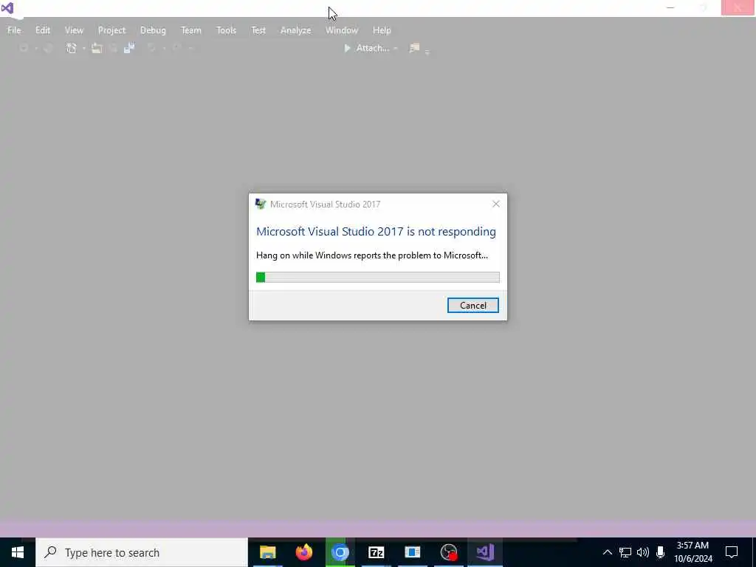Open the Test menu

[258, 30]
